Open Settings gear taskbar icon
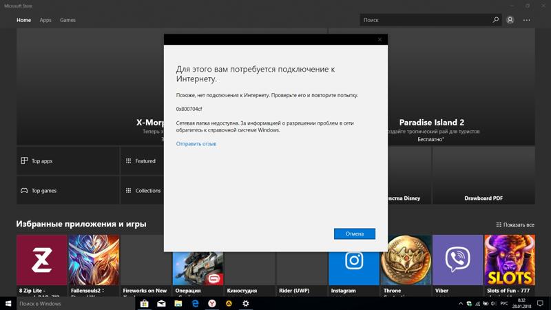The height and width of the screenshot is (310, 551). point(246,303)
